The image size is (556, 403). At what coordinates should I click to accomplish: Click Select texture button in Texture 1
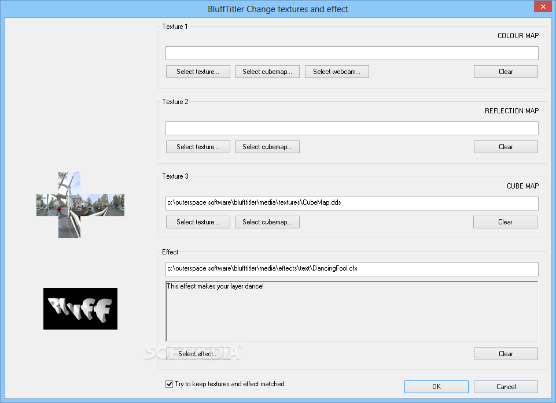point(198,72)
